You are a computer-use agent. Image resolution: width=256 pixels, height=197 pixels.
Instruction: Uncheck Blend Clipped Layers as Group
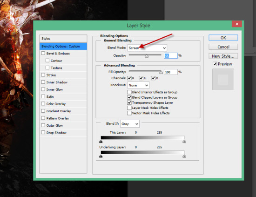(129, 97)
